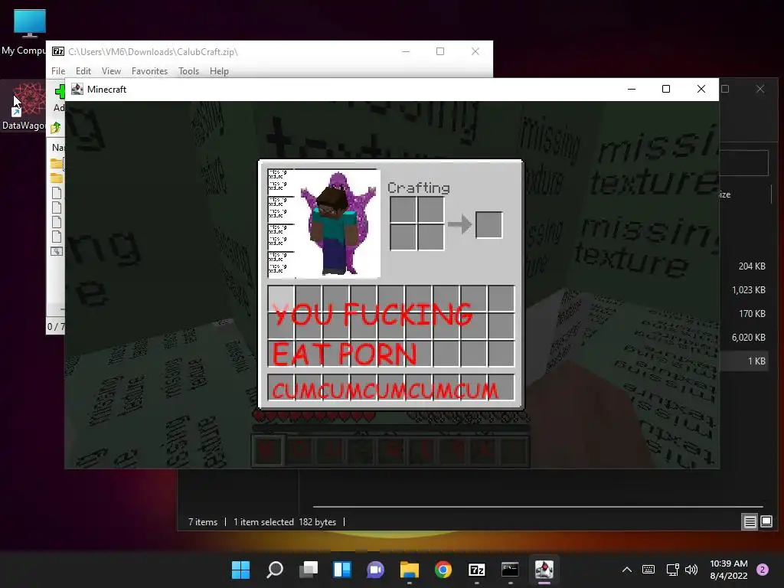Viewport: 784px width, 588px height.
Task: Close the Minecraft window
Action: 701,89
